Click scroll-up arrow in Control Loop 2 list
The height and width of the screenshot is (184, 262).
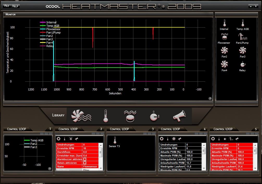[101, 145]
